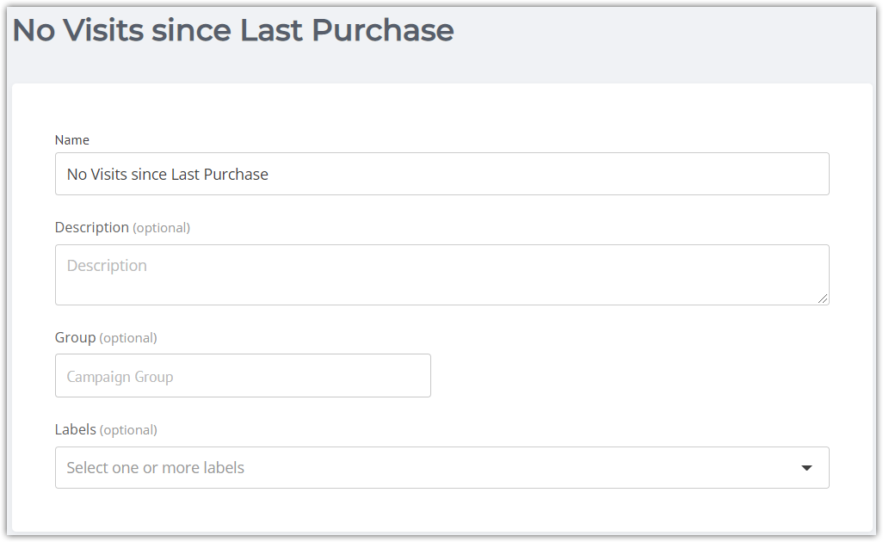Place cursor in the name text 'No Visits since Last Purchase'
Image resolution: width=883 pixels, height=542 pixels.
point(167,175)
